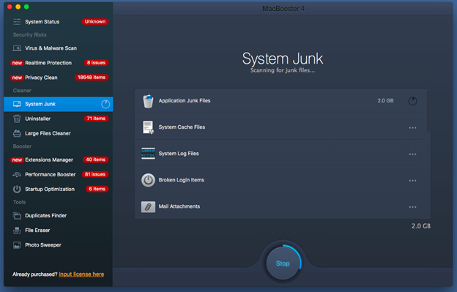Click the System Junk monitor icon
The width and height of the screenshot is (457, 292).
pyautogui.click(x=17, y=104)
